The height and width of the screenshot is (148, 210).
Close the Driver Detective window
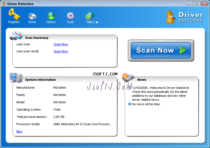(204, 4)
